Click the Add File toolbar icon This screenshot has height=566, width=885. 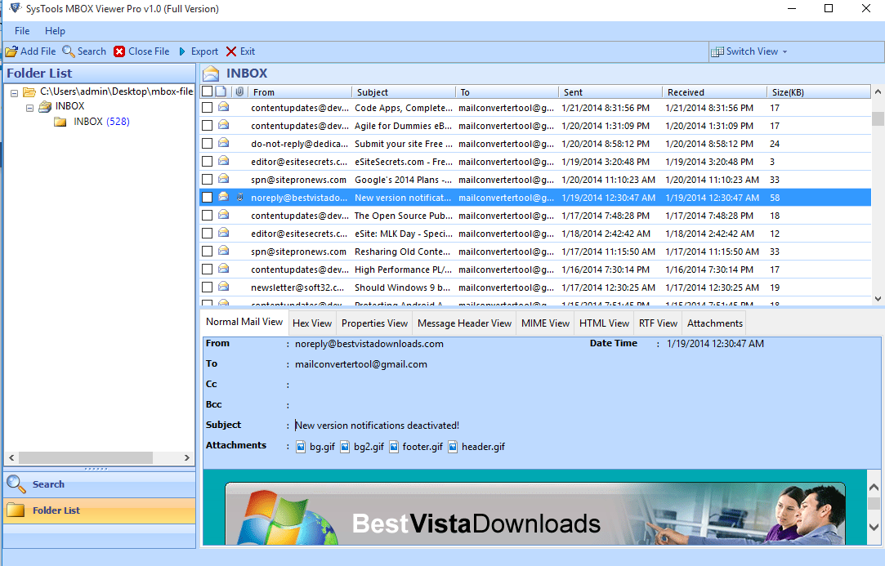click(x=11, y=51)
